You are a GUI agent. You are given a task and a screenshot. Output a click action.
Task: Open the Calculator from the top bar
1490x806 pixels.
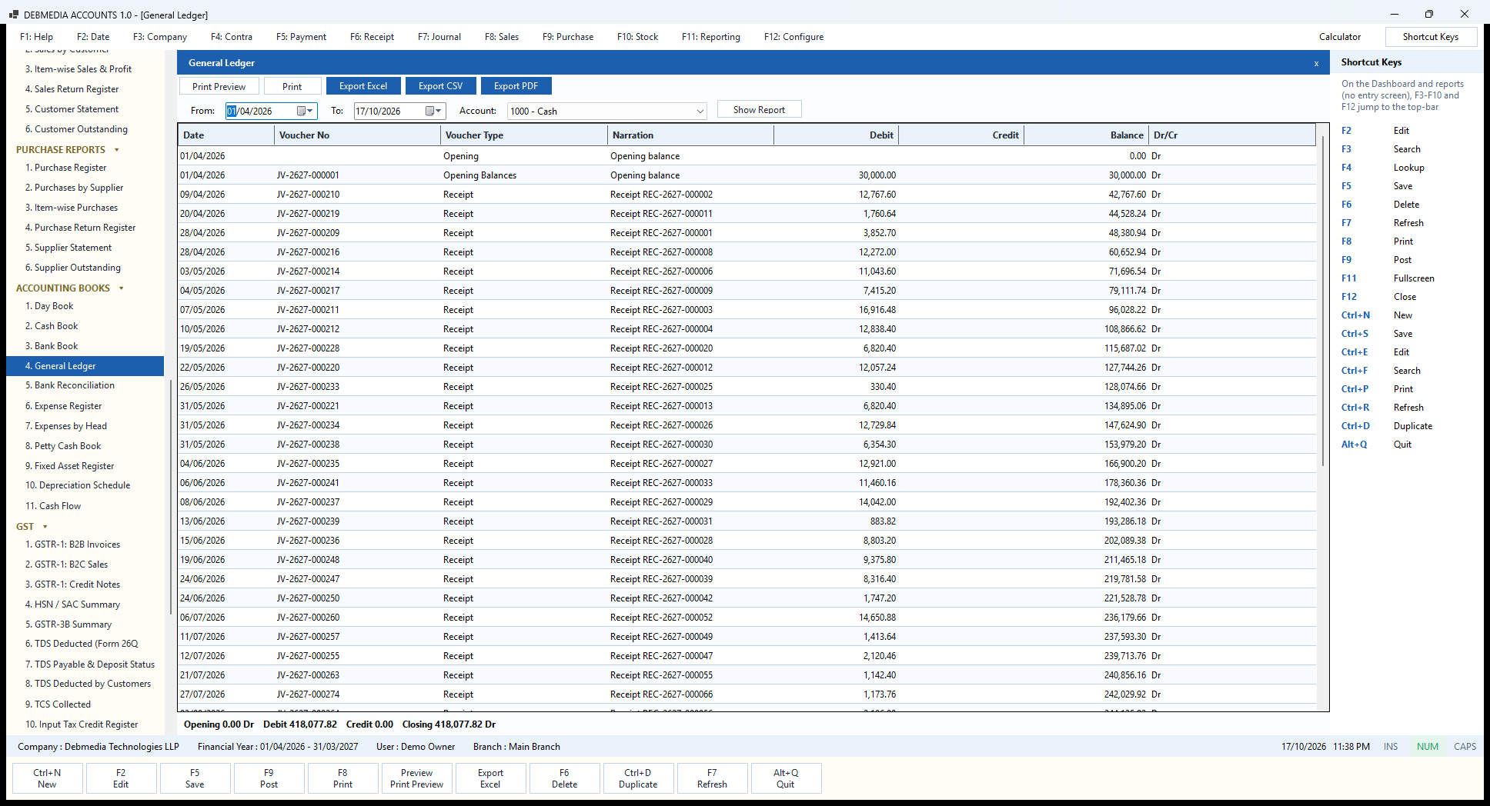click(x=1339, y=37)
